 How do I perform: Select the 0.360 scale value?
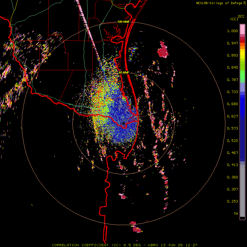click(x=232, y=177)
